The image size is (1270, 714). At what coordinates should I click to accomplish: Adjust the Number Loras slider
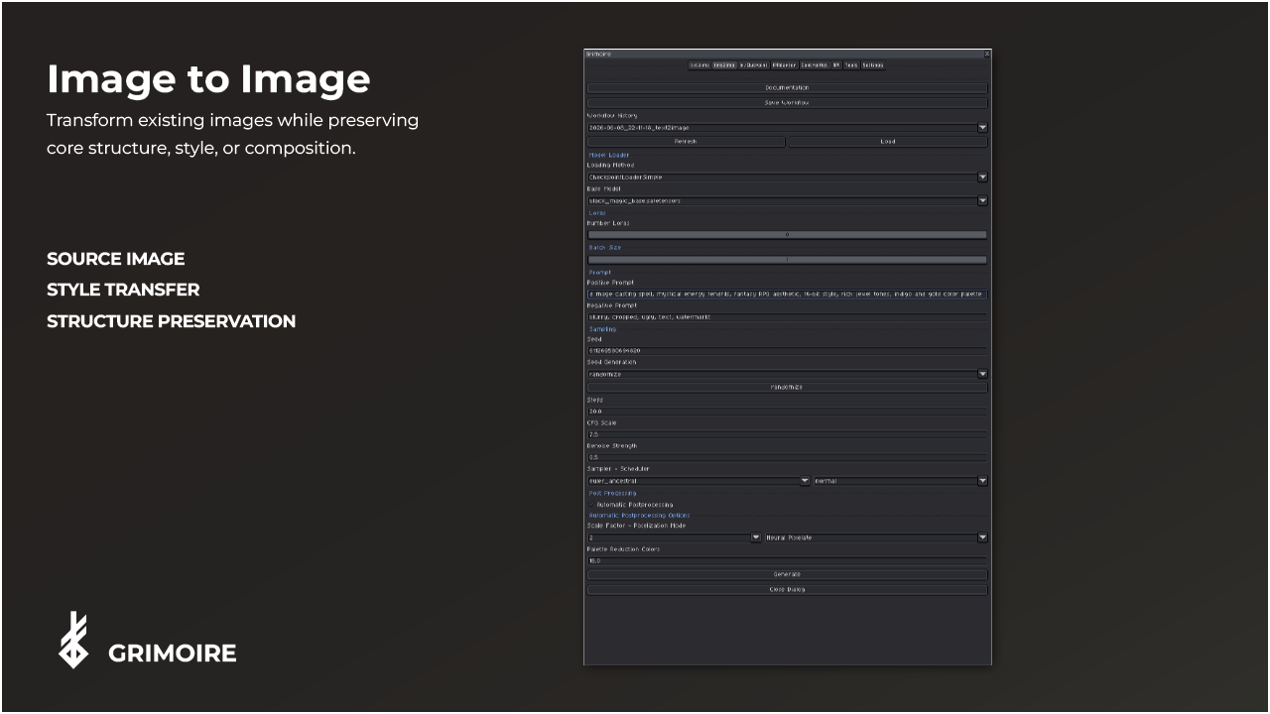click(x=787, y=235)
